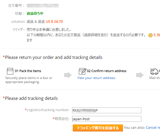Image resolution: width=160 pixels, height=136 pixels.
Task: Click the Please return your order heading
Action: [x=53, y=57]
